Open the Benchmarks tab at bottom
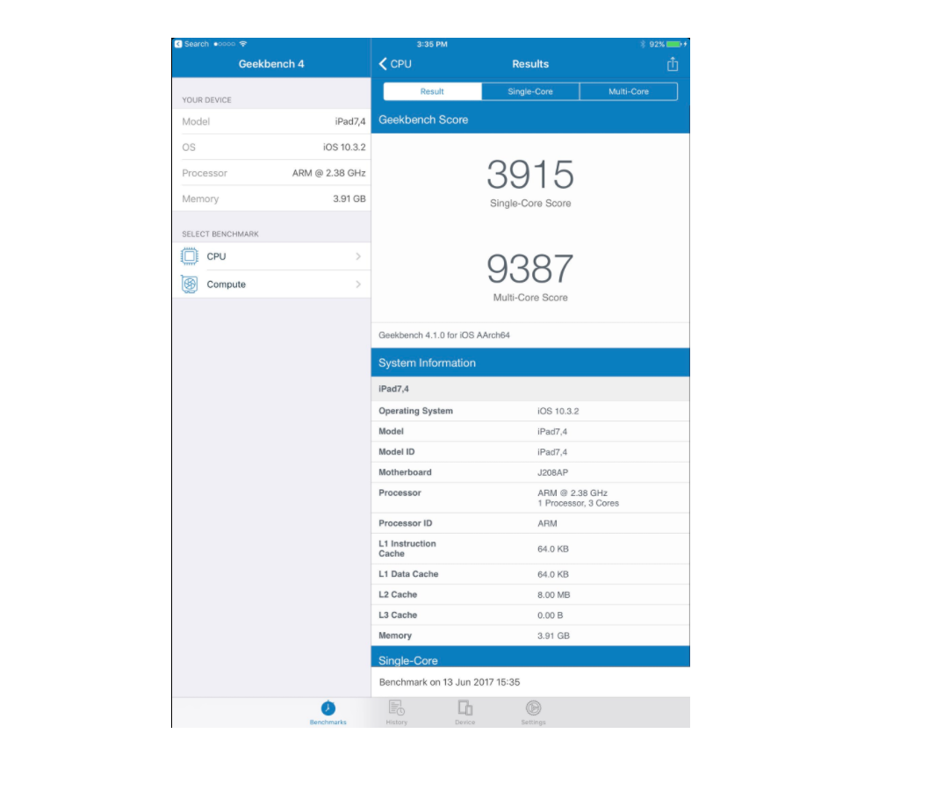This screenshot has width=929, height=791. pyautogui.click(x=328, y=713)
